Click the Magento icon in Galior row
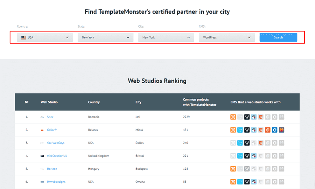Image resolution: width=315 pixels, height=189 pixels. (x=268, y=130)
